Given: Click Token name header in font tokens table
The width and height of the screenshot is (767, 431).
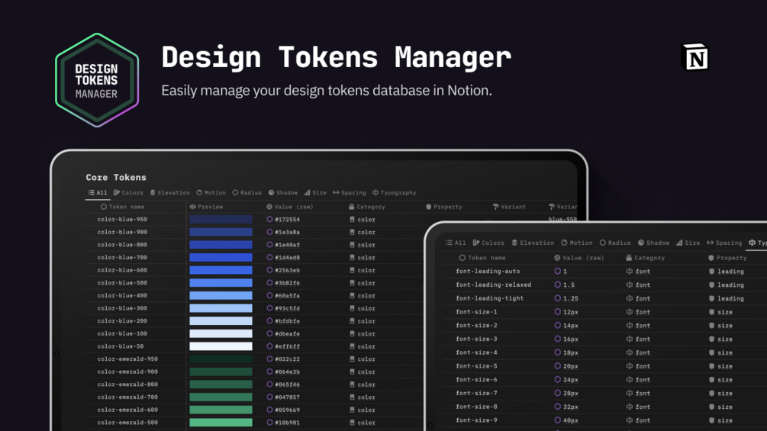Looking at the screenshot, I should 482,258.
